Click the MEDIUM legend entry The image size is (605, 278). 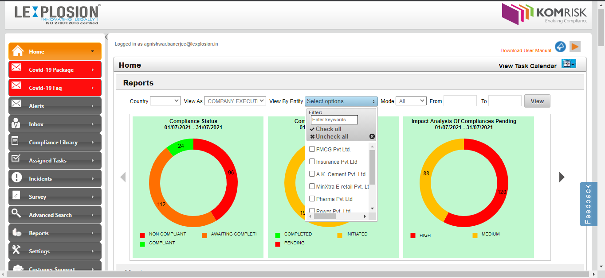coord(486,235)
